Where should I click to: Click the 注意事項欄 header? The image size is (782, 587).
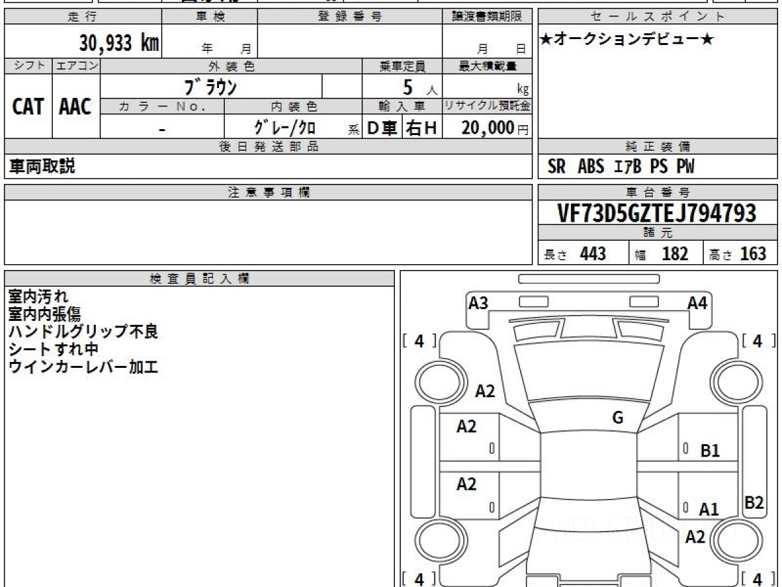point(268,192)
